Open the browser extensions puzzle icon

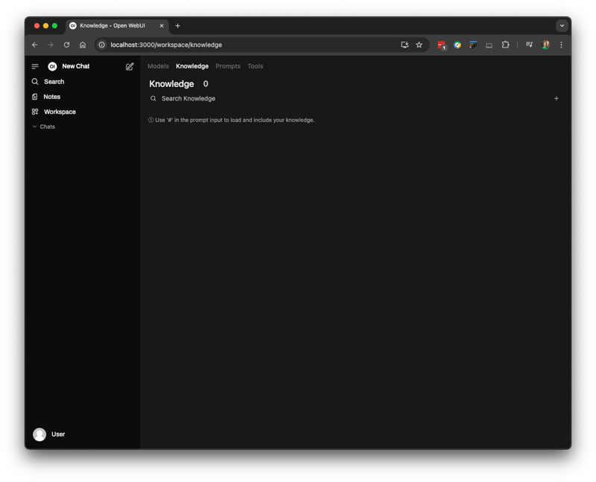(x=505, y=45)
